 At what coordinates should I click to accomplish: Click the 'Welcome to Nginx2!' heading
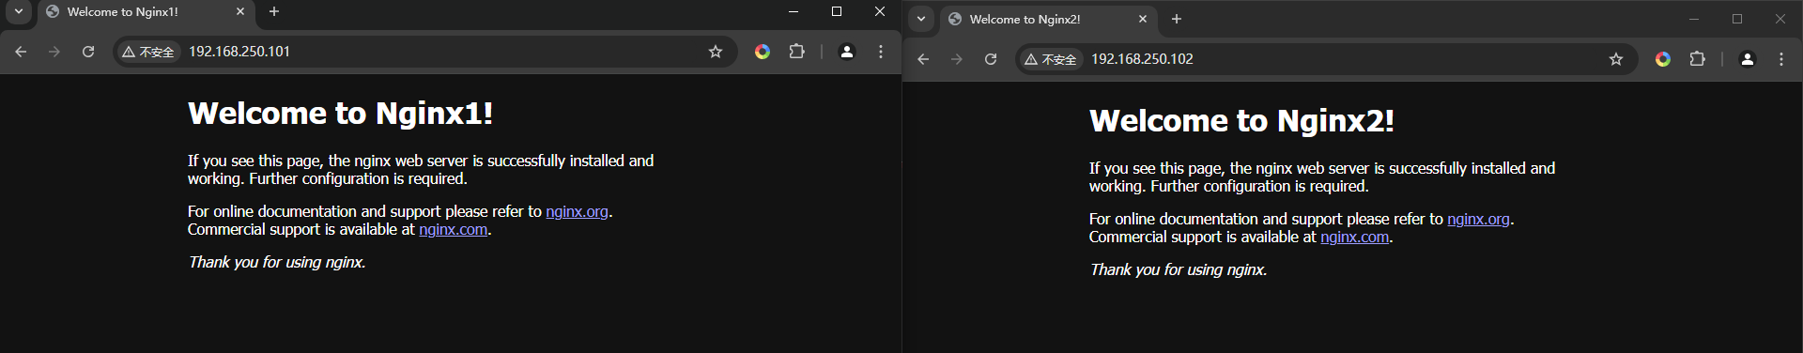pos(1241,121)
